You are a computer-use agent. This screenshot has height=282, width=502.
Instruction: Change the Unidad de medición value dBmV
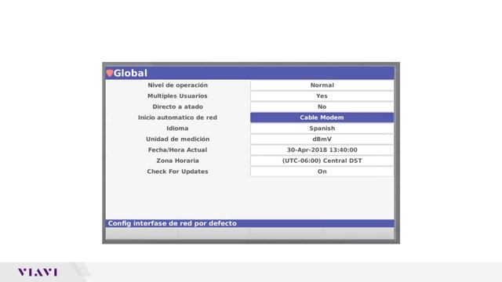click(322, 139)
